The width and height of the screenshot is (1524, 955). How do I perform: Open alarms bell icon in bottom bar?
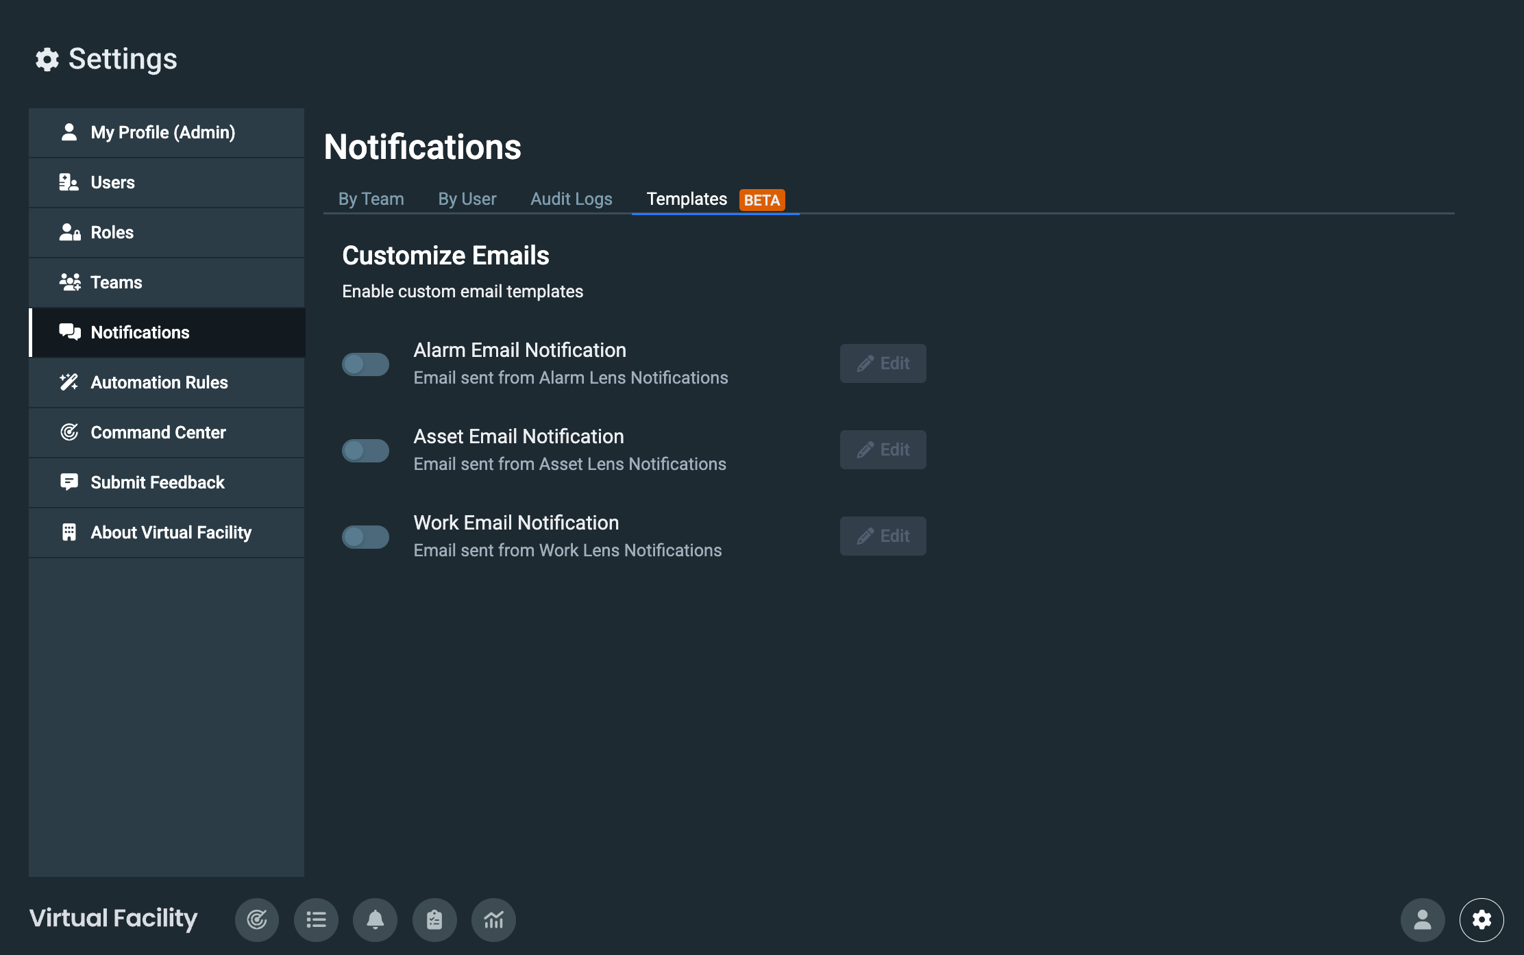375,919
